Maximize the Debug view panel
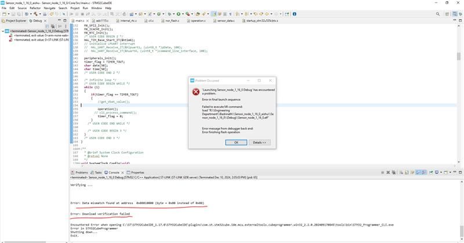Viewport: 464px width, 243px height. point(65,20)
